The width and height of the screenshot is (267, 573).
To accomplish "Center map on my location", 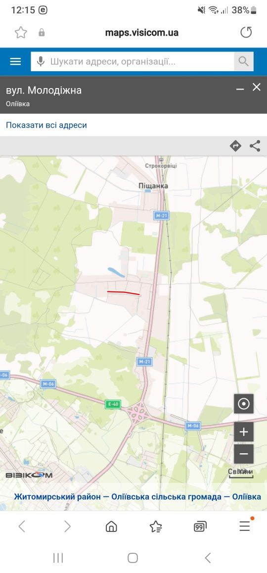I will coord(244,404).
